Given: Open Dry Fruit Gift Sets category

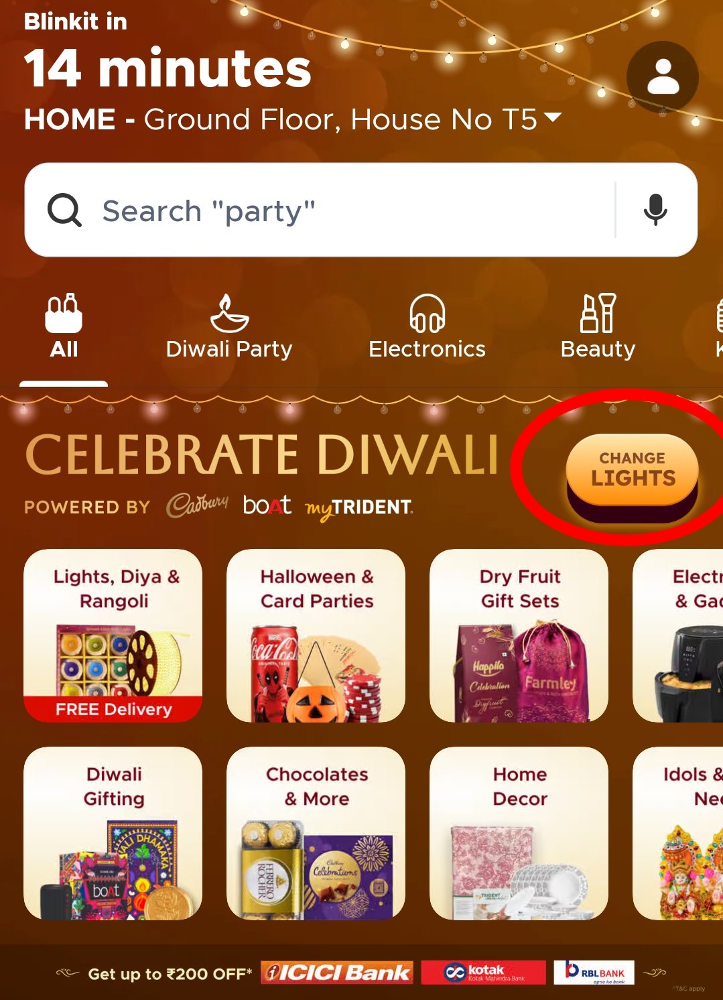Looking at the screenshot, I should (519, 635).
